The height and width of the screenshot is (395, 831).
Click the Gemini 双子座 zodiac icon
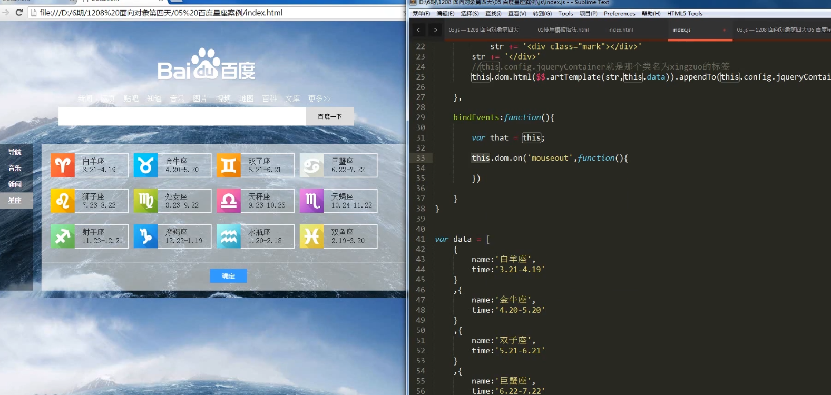229,165
